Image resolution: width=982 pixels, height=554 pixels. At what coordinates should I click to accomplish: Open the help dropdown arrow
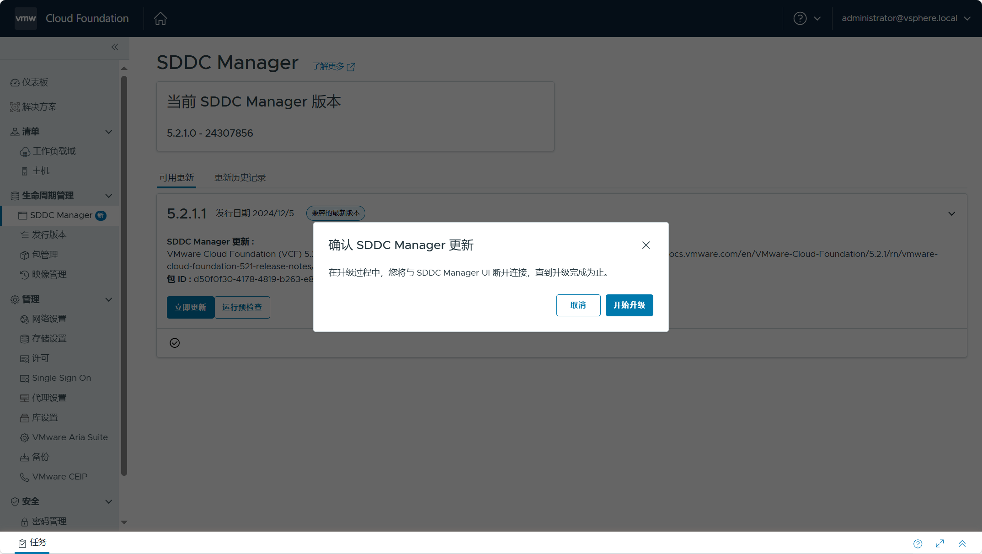click(817, 19)
